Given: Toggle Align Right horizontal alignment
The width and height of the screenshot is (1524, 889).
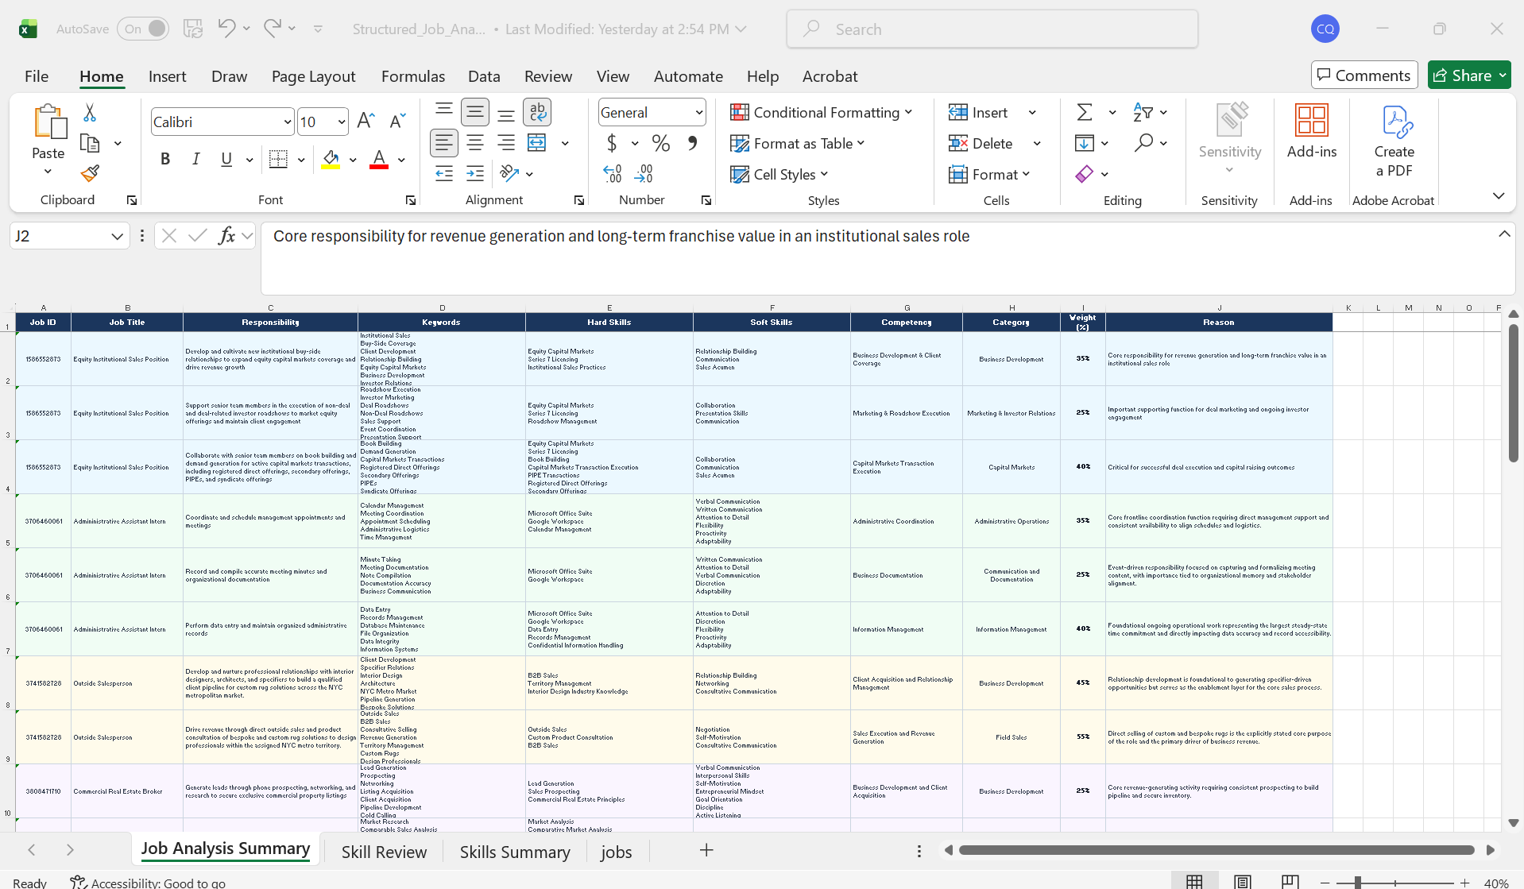Looking at the screenshot, I should (x=506, y=143).
